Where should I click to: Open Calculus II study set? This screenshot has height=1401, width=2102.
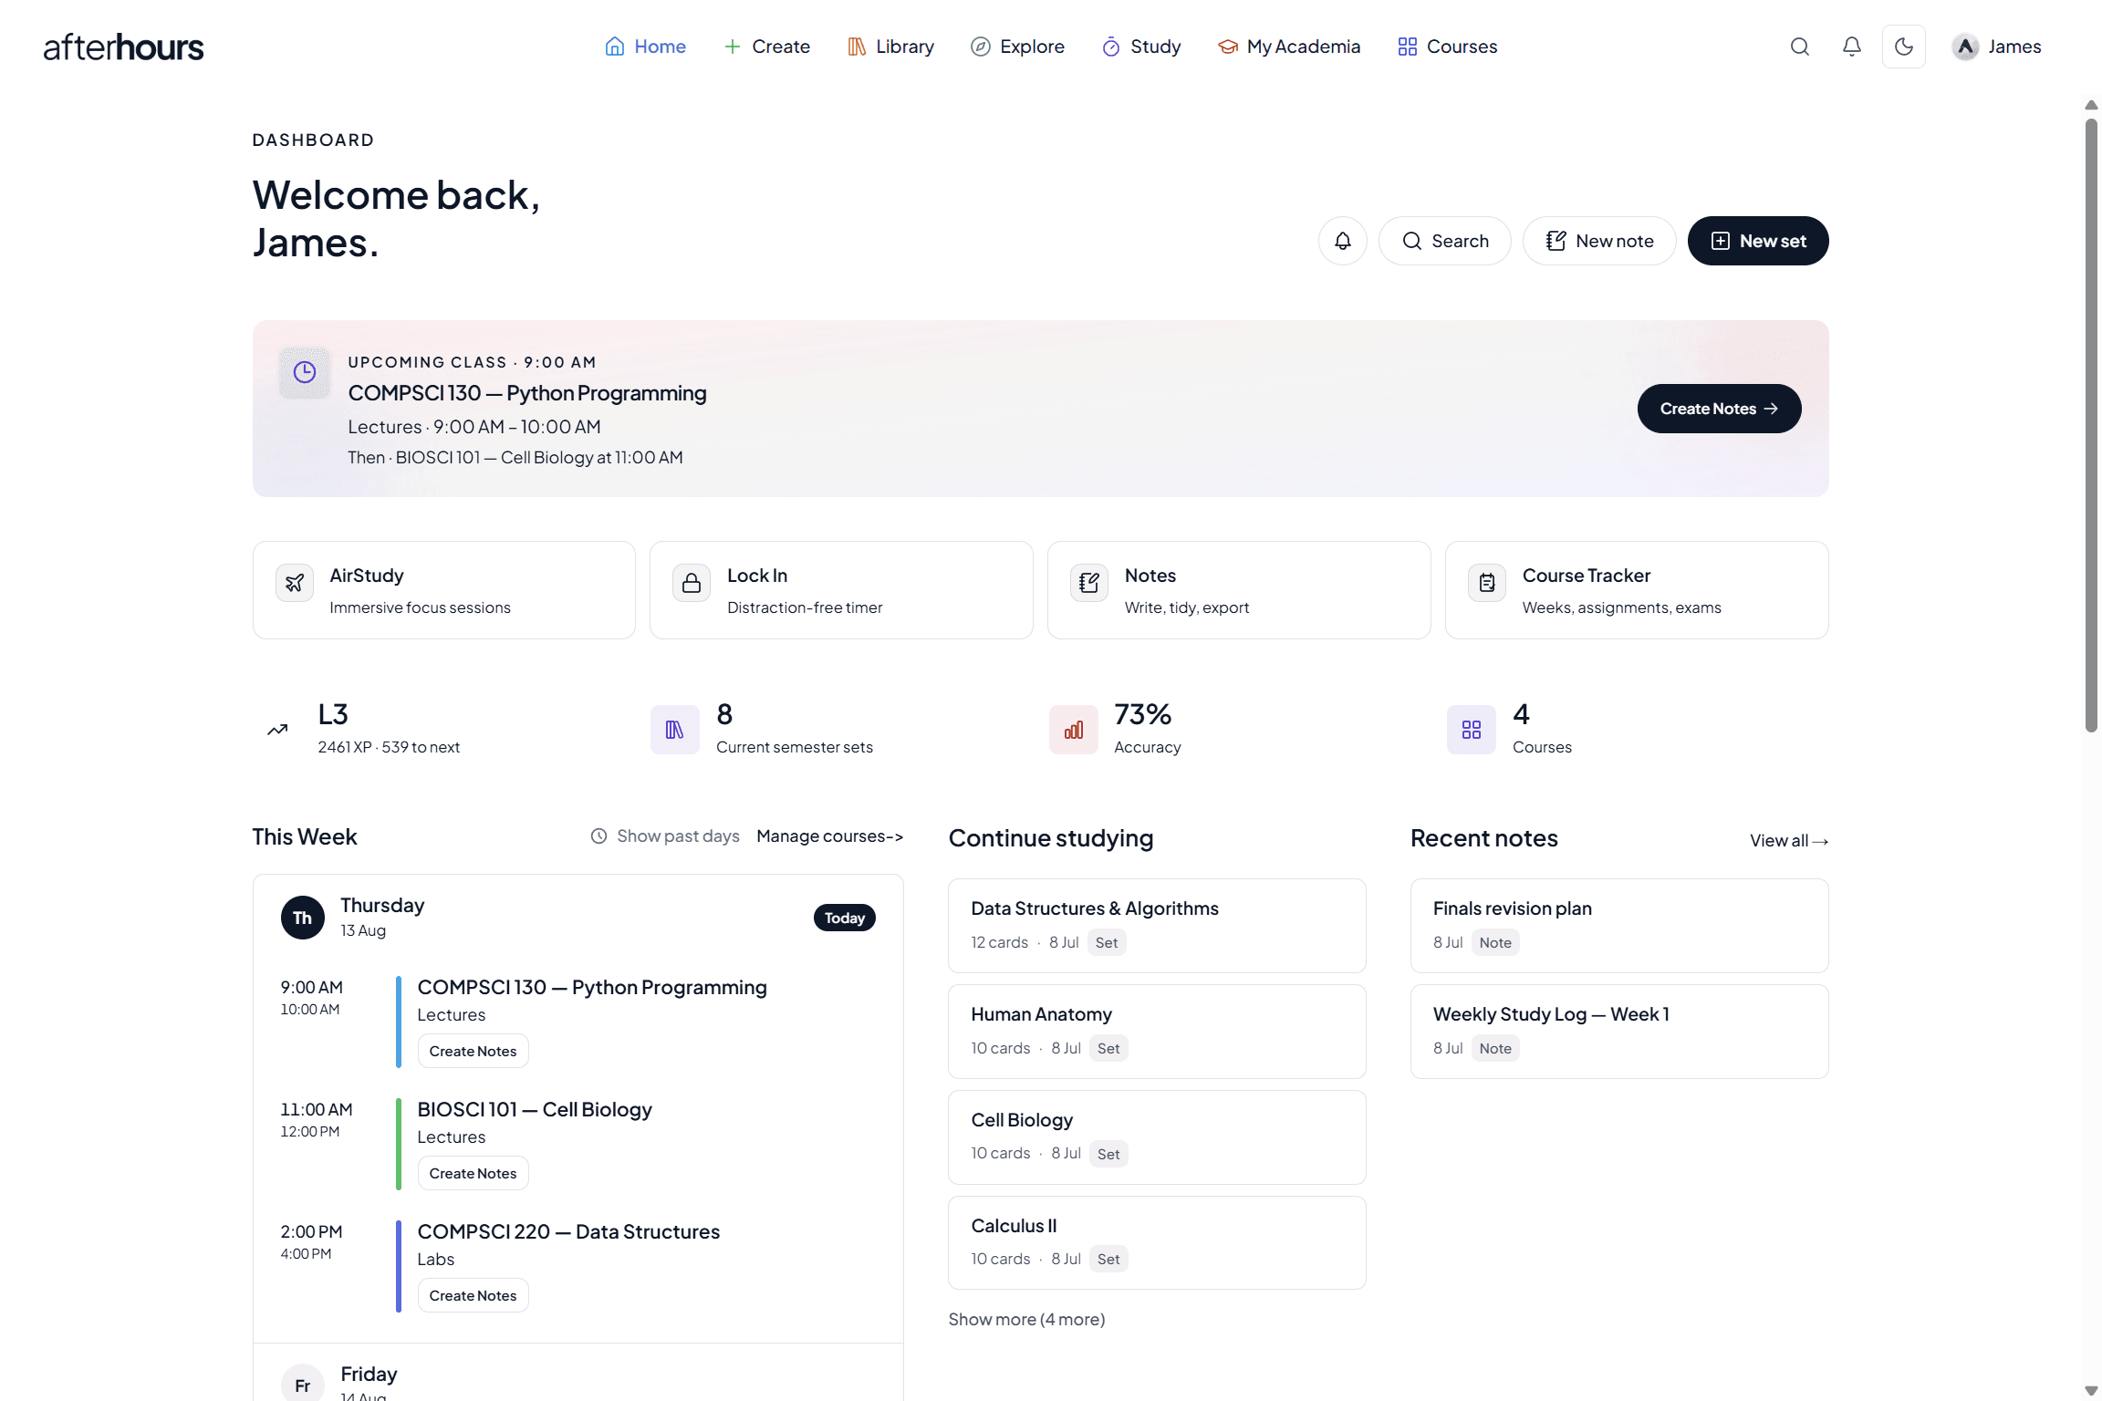click(x=1157, y=1242)
